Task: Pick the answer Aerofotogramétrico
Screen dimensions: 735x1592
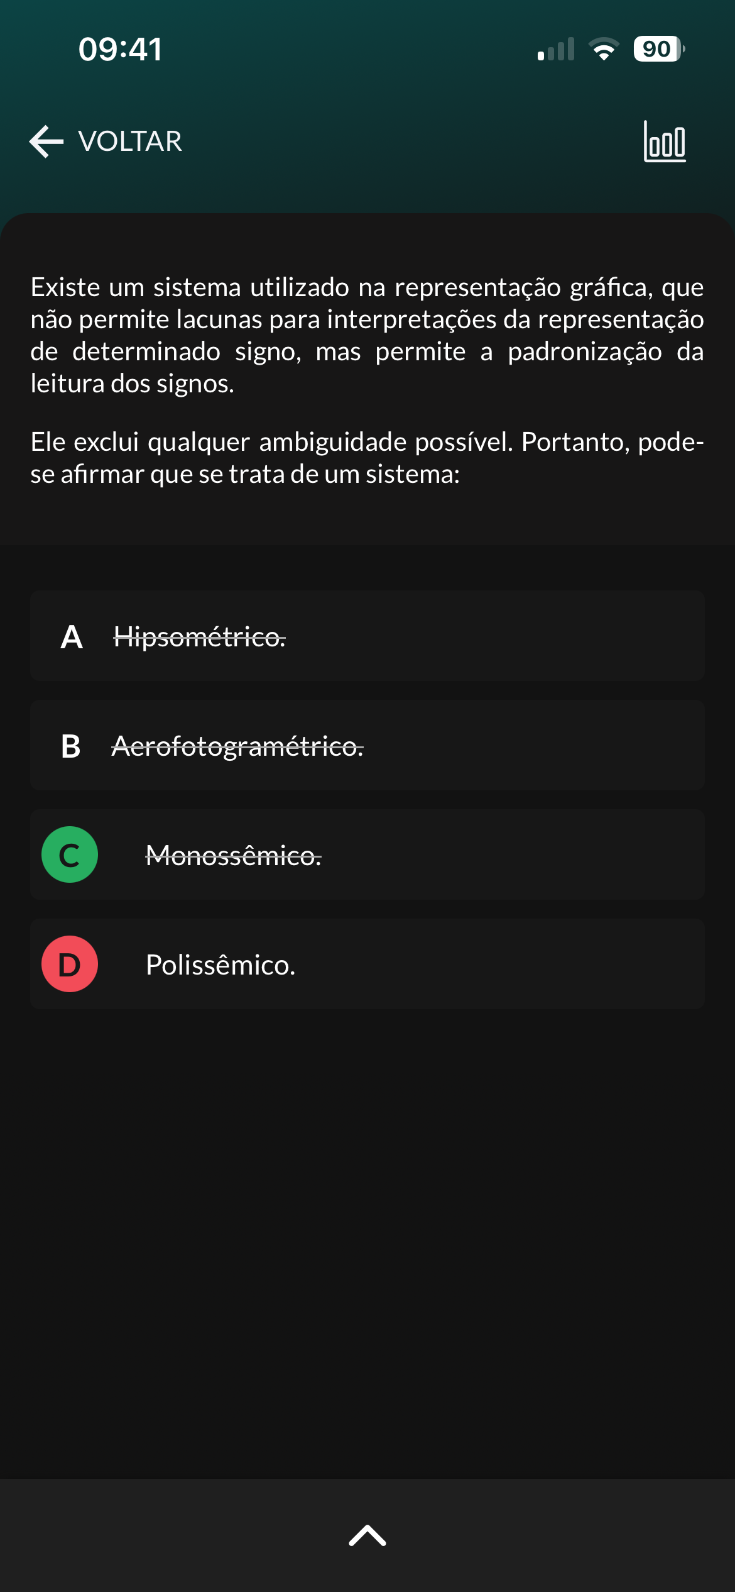Action: point(237,746)
